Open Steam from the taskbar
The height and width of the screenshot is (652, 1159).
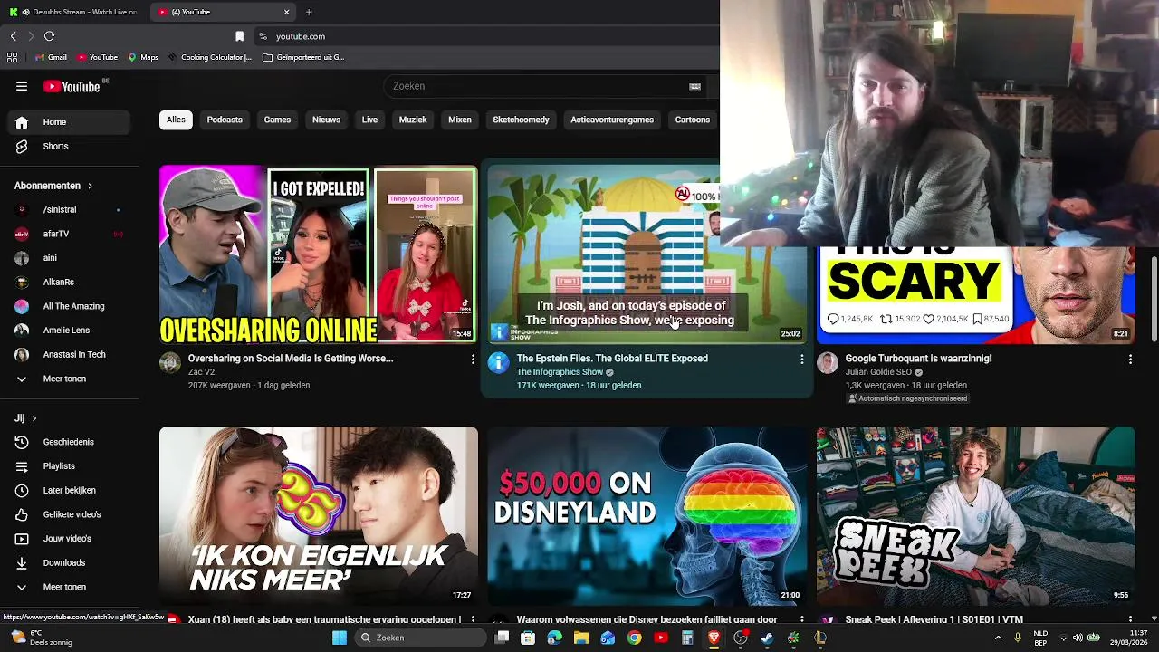tap(767, 638)
